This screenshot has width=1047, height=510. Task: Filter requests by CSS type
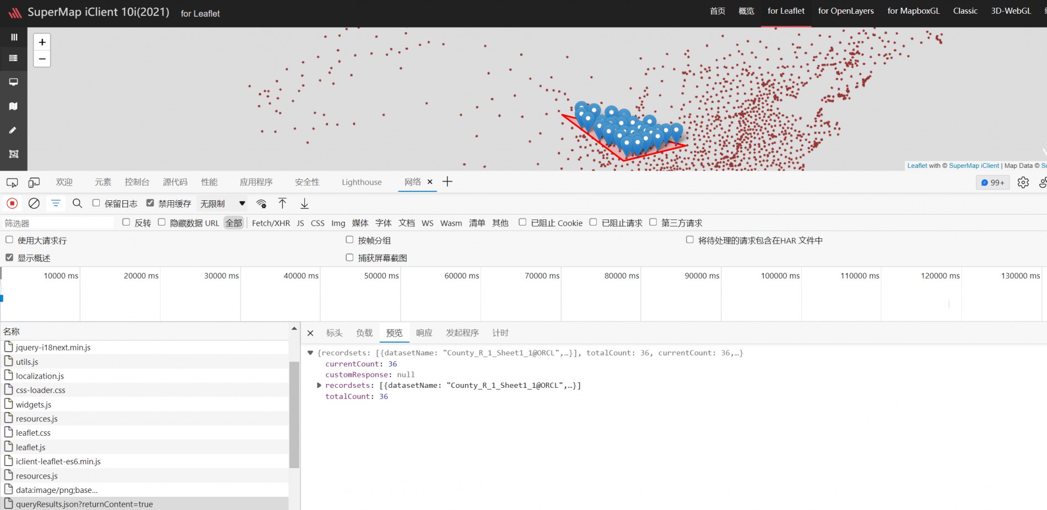pyautogui.click(x=317, y=223)
